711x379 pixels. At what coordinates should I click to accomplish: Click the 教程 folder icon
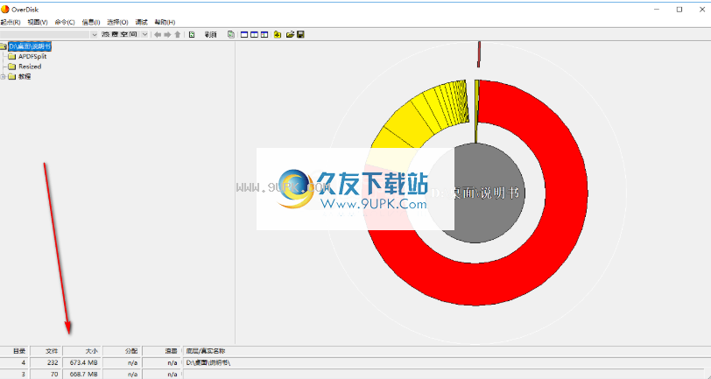12,77
